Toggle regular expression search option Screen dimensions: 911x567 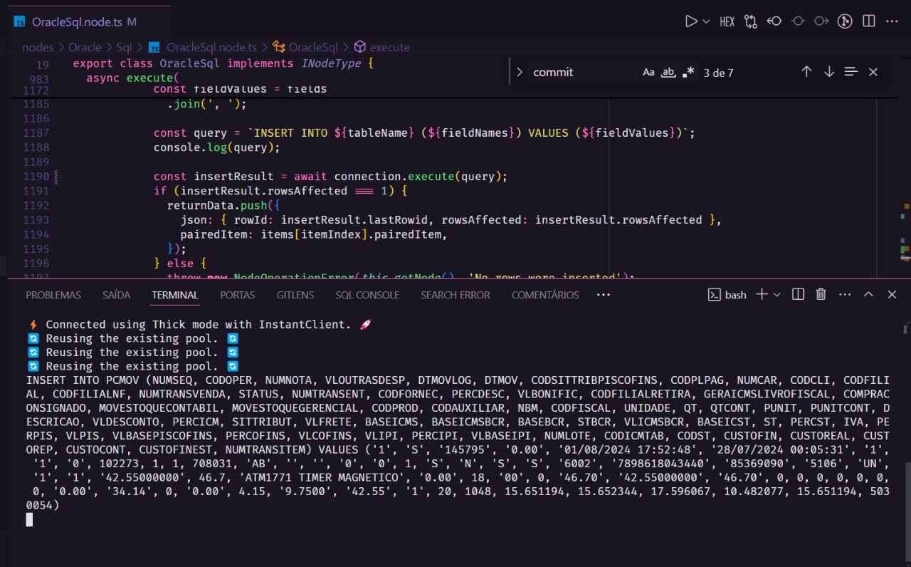click(x=688, y=72)
